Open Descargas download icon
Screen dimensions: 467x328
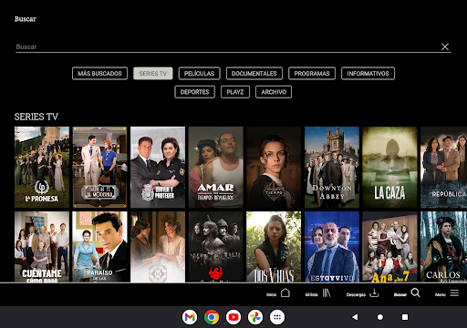pos(374,292)
